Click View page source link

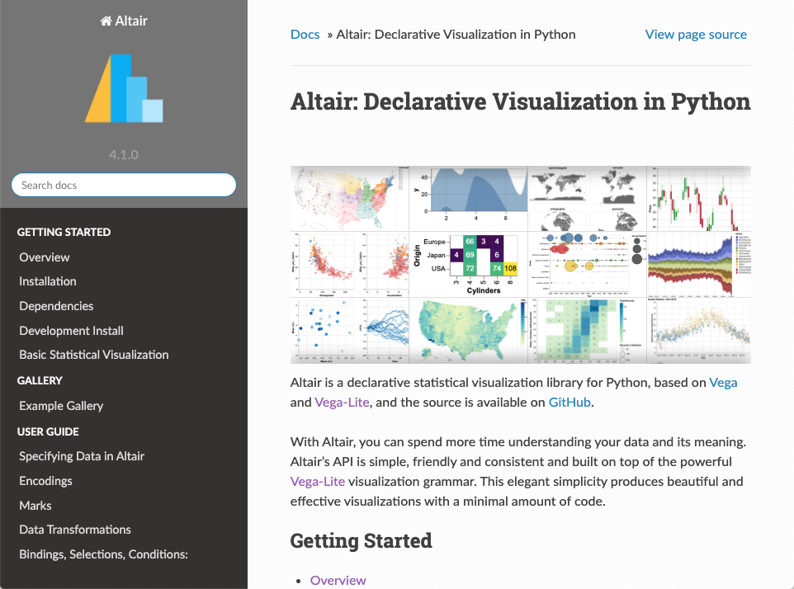pos(696,35)
